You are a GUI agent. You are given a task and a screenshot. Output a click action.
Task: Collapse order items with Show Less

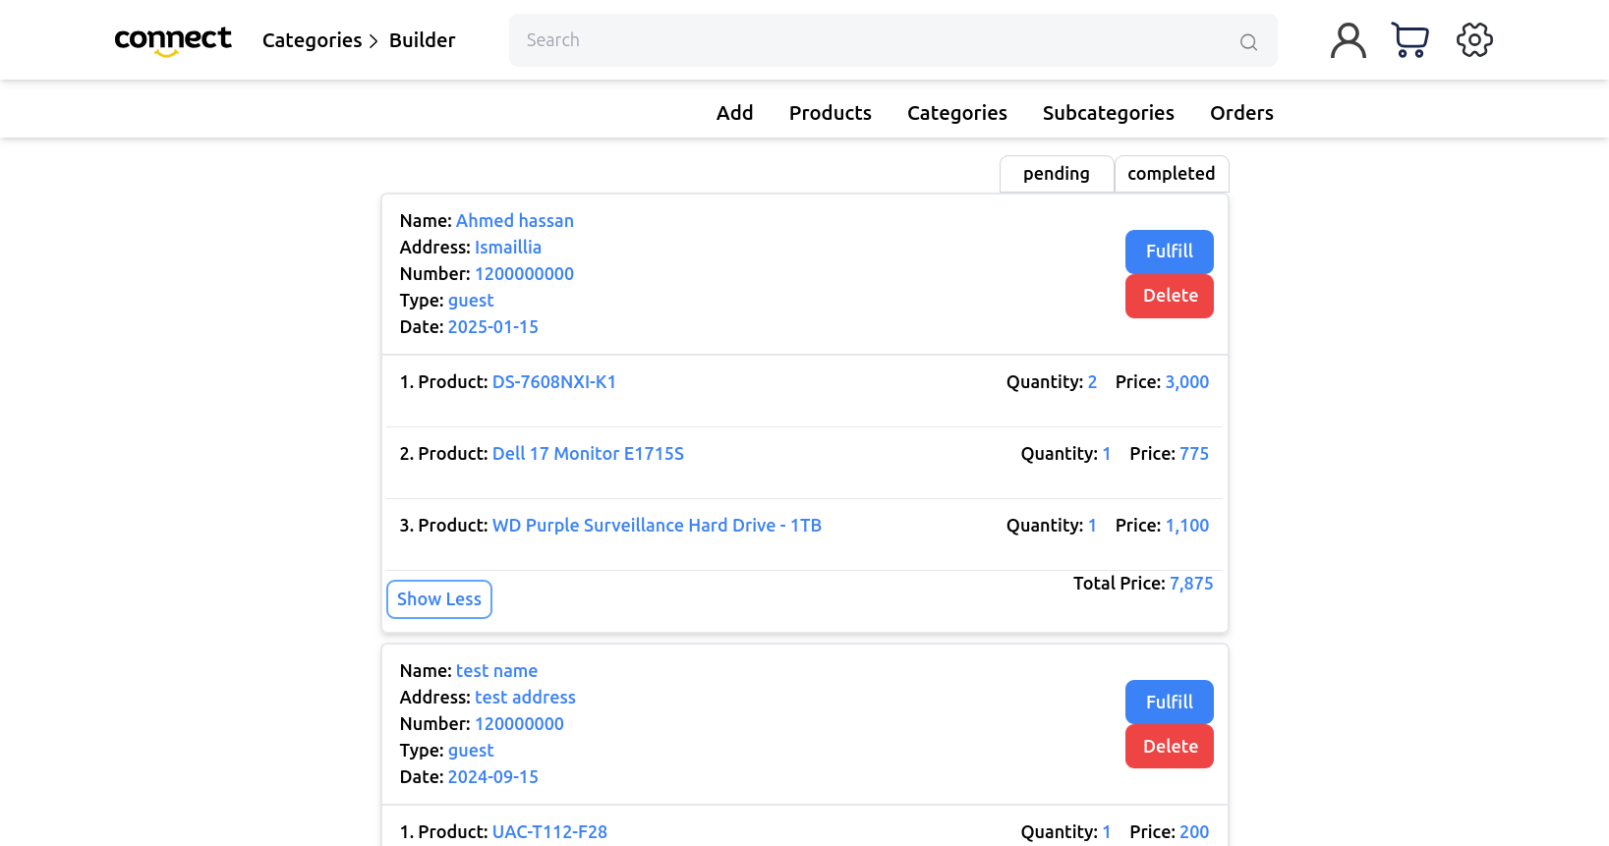click(x=439, y=599)
